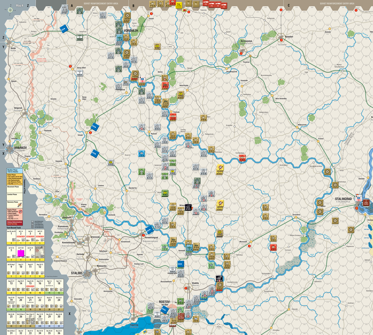373x335 pixels.
Task: Click the turn 30 box on Turn Record Track
Action: click(59, 320)
